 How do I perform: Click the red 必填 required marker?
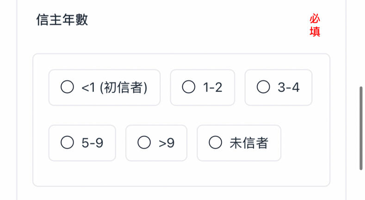point(315,25)
